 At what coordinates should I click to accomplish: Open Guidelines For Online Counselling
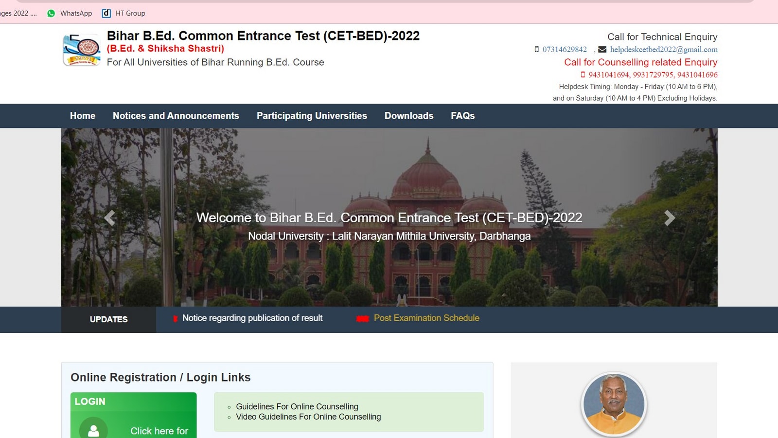tap(297, 406)
